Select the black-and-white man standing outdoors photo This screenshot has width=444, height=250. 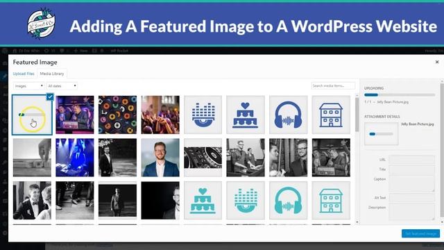click(117, 158)
